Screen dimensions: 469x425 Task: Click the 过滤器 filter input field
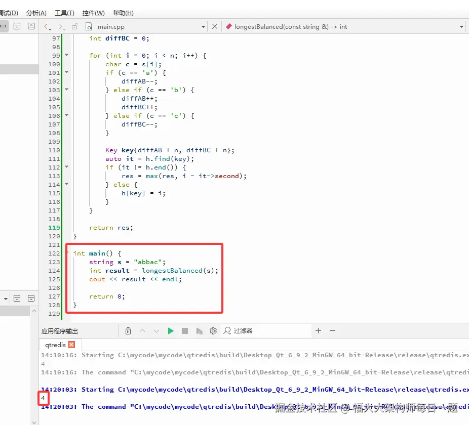266,331
